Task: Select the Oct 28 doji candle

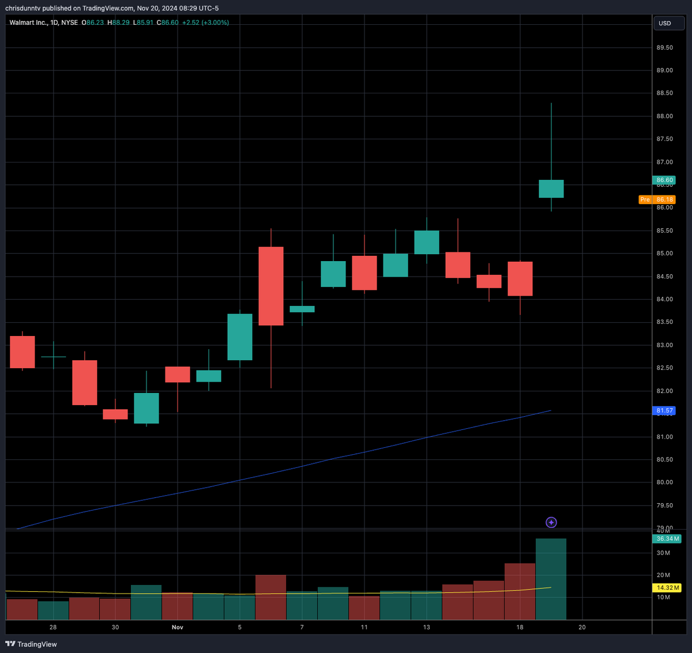Action: pyautogui.click(x=53, y=357)
